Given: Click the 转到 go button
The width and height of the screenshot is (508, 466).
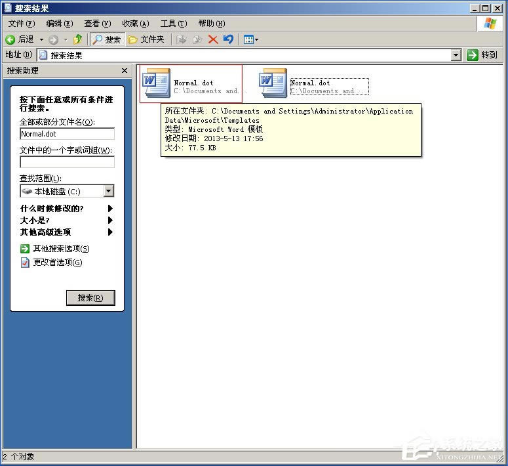Looking at the screenshot, I should point(482,55).
